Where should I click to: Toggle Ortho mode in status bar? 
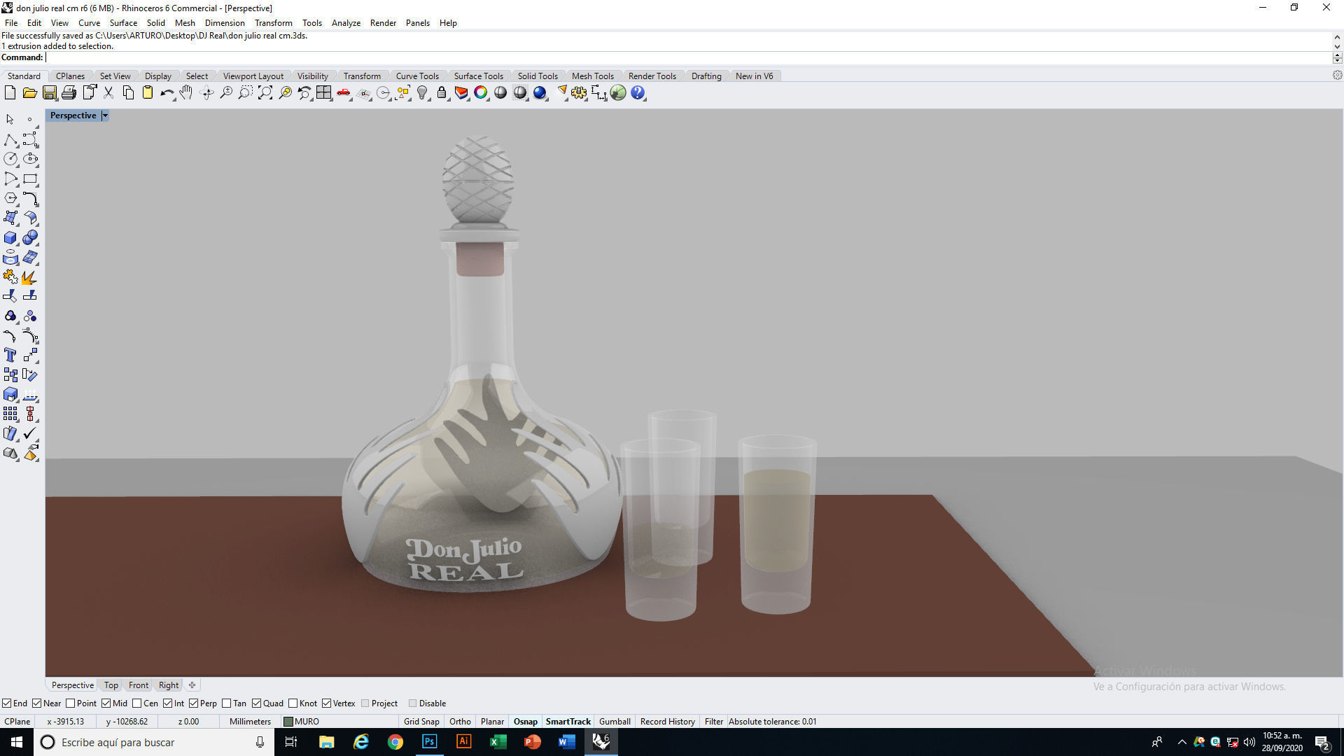click(x=460, y=722)
